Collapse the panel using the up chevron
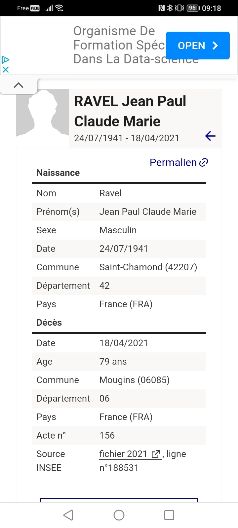238x528 pixels. click(19, 85)
